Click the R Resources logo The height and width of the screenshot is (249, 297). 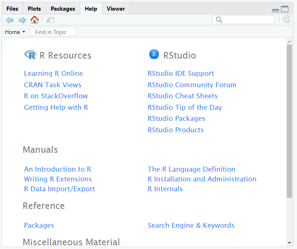click(x=30, y=54)
